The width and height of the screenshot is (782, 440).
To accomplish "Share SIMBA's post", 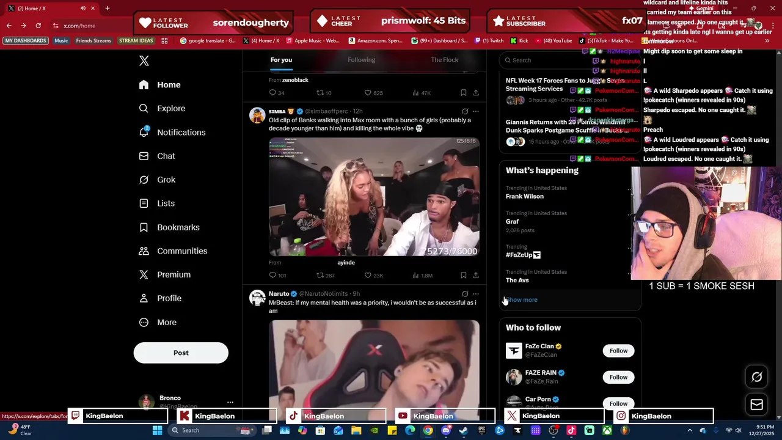I will click(476, 276).
